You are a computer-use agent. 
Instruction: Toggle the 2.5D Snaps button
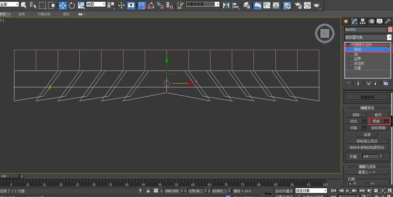pyautogui.click(x=142, y=5)
